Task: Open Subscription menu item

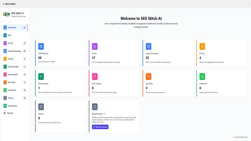Action: pyautogui.click(x=15, y=106)
